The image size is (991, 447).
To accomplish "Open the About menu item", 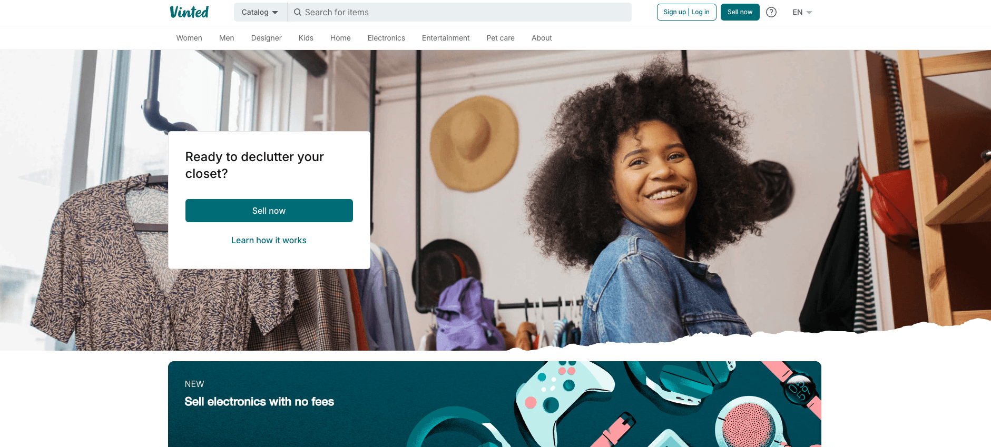I will pyautogui.click(x=542, y=38).
